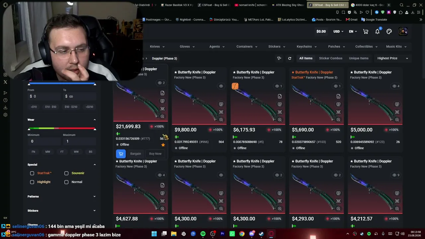The width and height of the screenshot is (425, 239).
Task: Enable the Souvenir checkbox
Action: 66,173
